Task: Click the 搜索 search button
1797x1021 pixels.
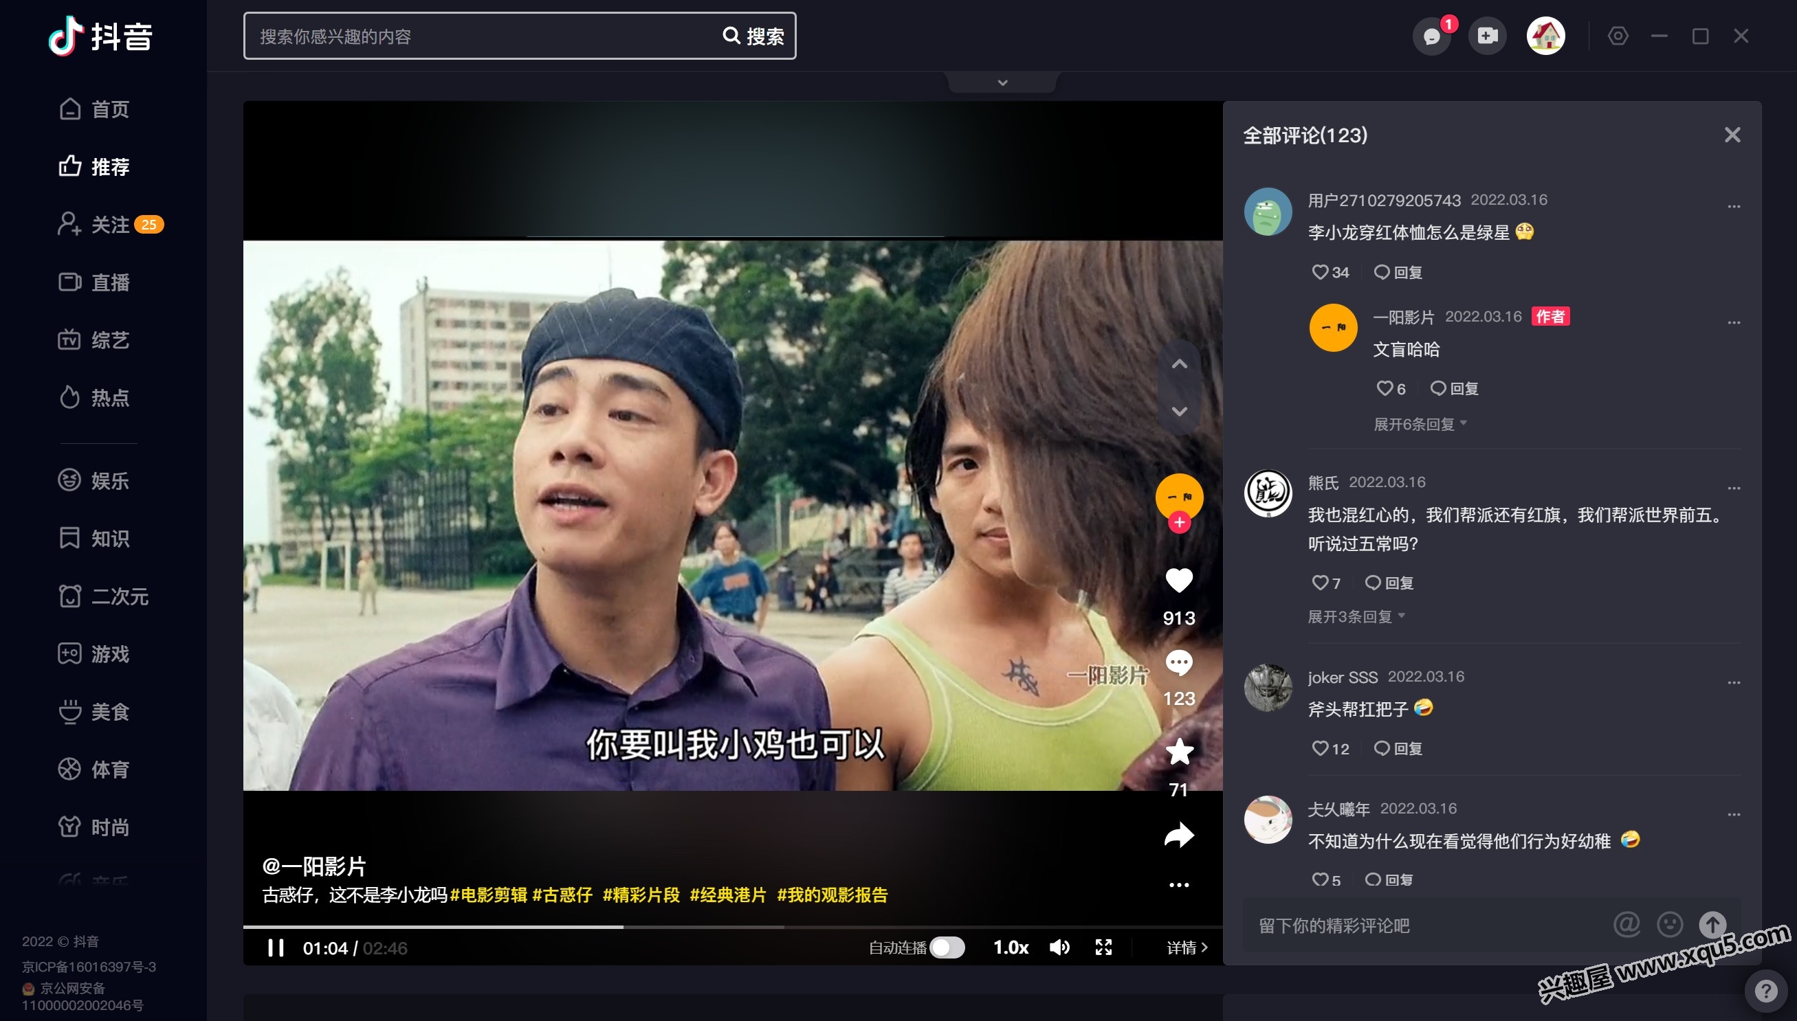Action: tap(754, 36)
